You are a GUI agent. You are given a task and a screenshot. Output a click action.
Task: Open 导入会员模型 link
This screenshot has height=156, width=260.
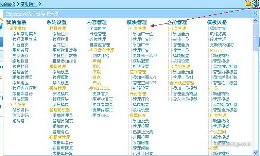pos(185,99)
